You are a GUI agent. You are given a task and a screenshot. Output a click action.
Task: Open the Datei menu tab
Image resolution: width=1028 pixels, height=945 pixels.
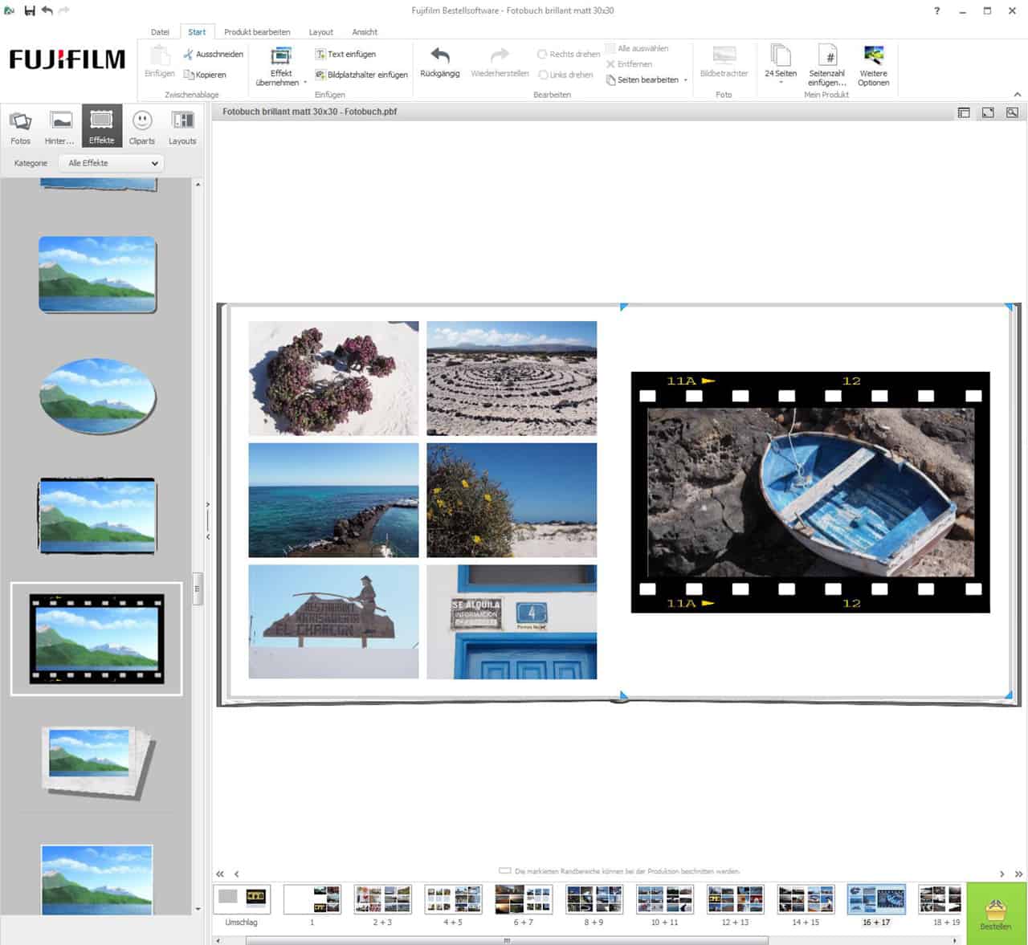pos(160,32)
